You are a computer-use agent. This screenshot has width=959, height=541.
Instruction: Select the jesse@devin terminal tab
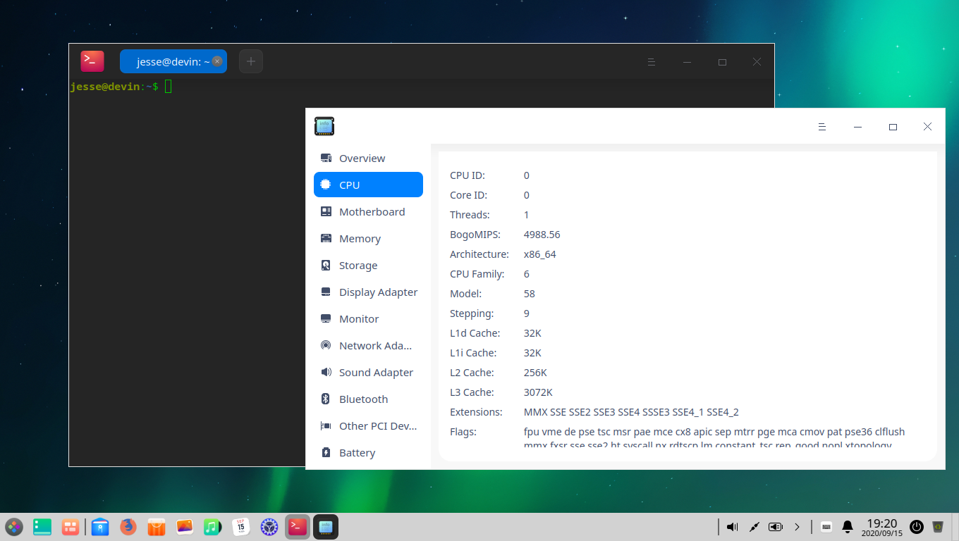point(173,61)
